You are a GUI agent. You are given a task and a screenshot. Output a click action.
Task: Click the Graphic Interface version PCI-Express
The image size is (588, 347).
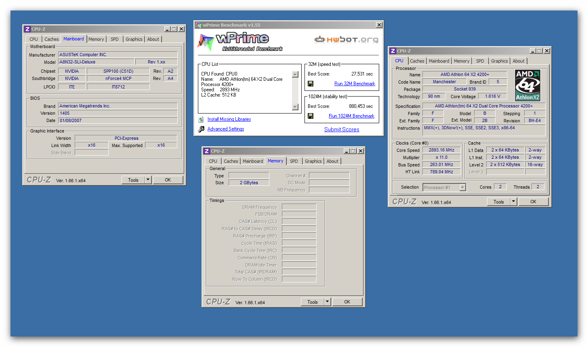click(x=126, y=138)
